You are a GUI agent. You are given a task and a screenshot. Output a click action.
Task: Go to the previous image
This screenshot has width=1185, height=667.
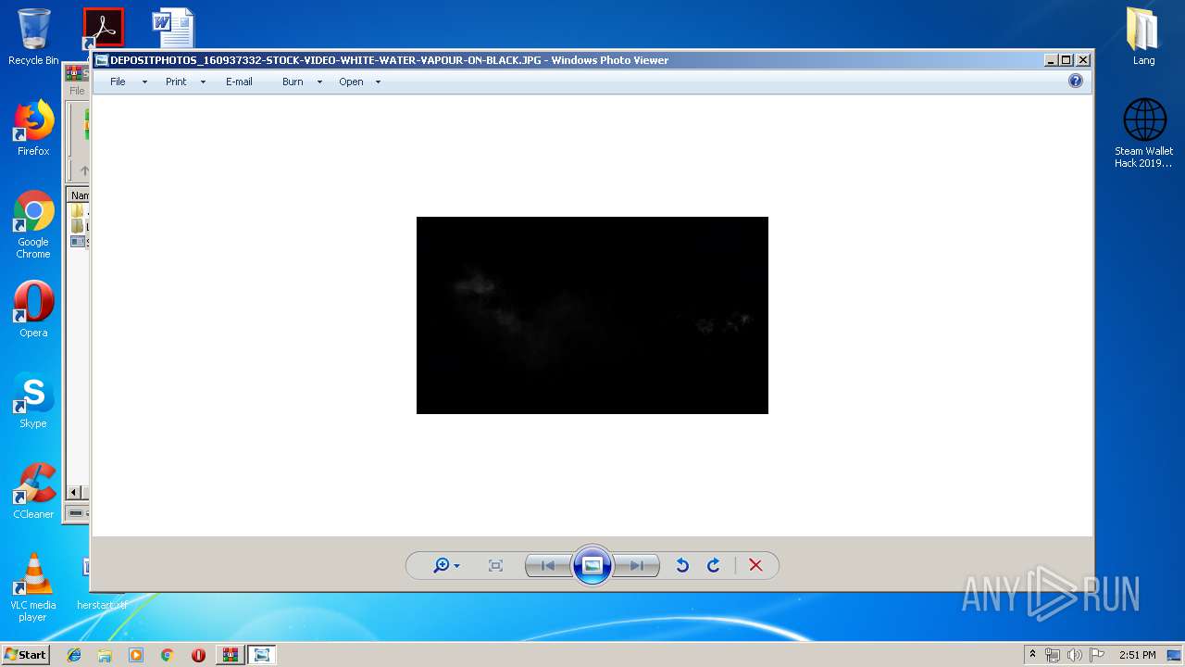pyautogui.click(x=548, y=565)
